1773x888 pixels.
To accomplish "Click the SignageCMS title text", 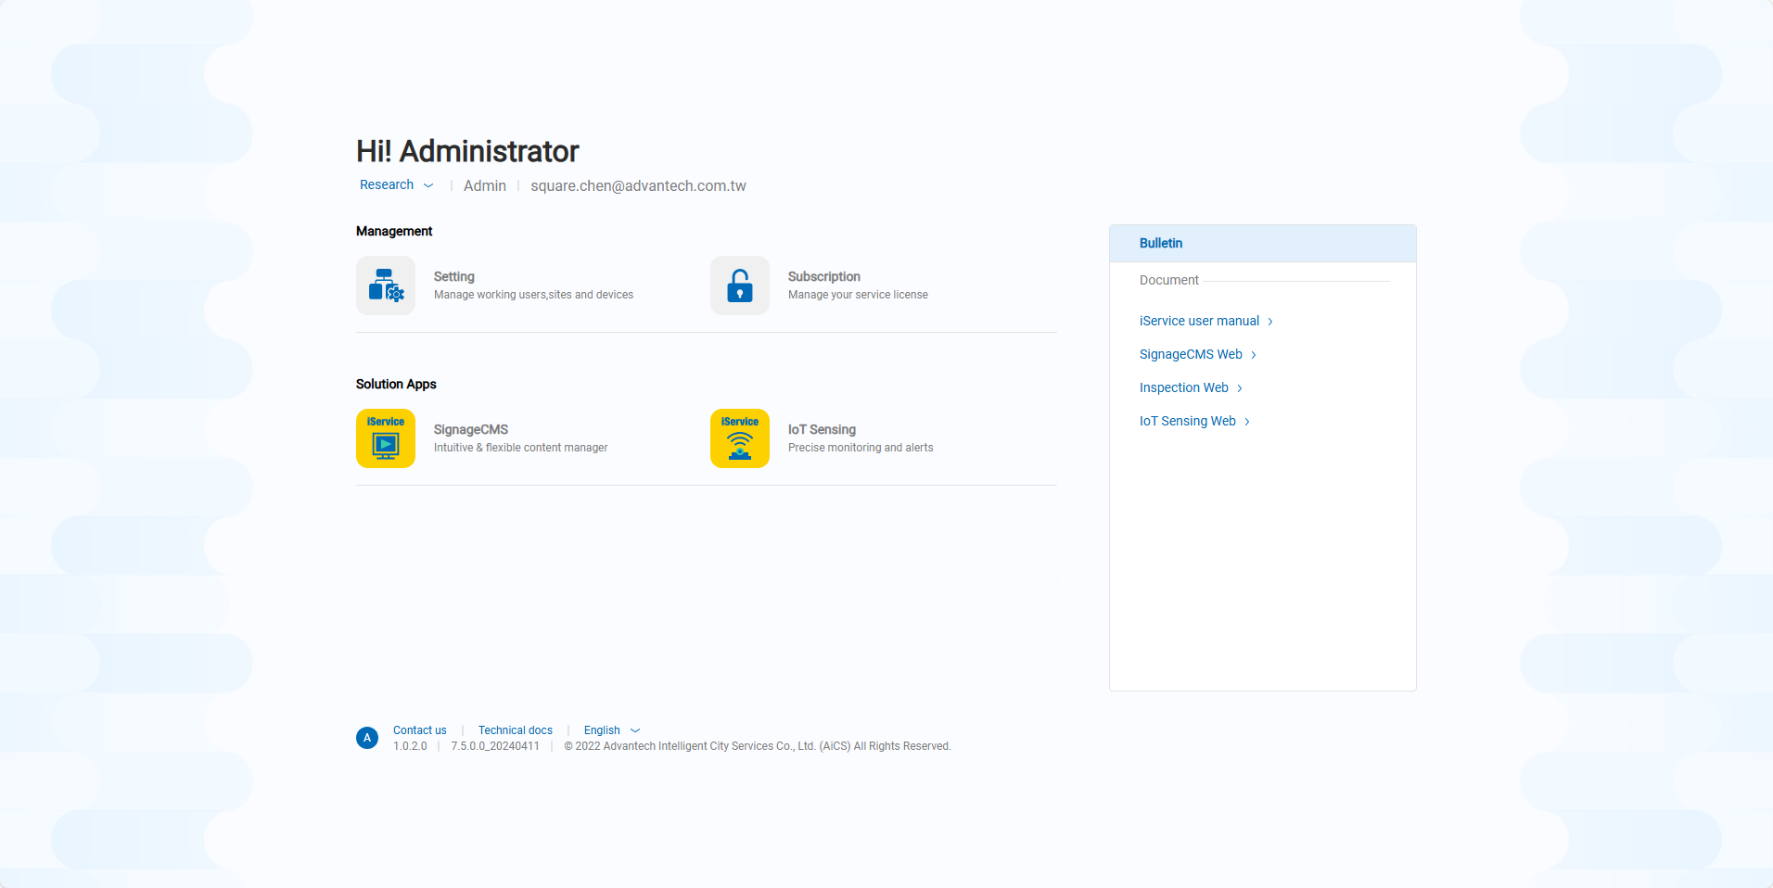I will 470,429.
